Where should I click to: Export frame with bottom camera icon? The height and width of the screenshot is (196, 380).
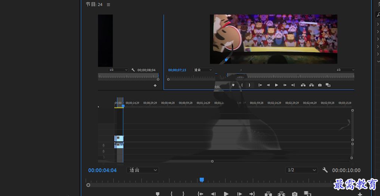click(x=294, y=194)
